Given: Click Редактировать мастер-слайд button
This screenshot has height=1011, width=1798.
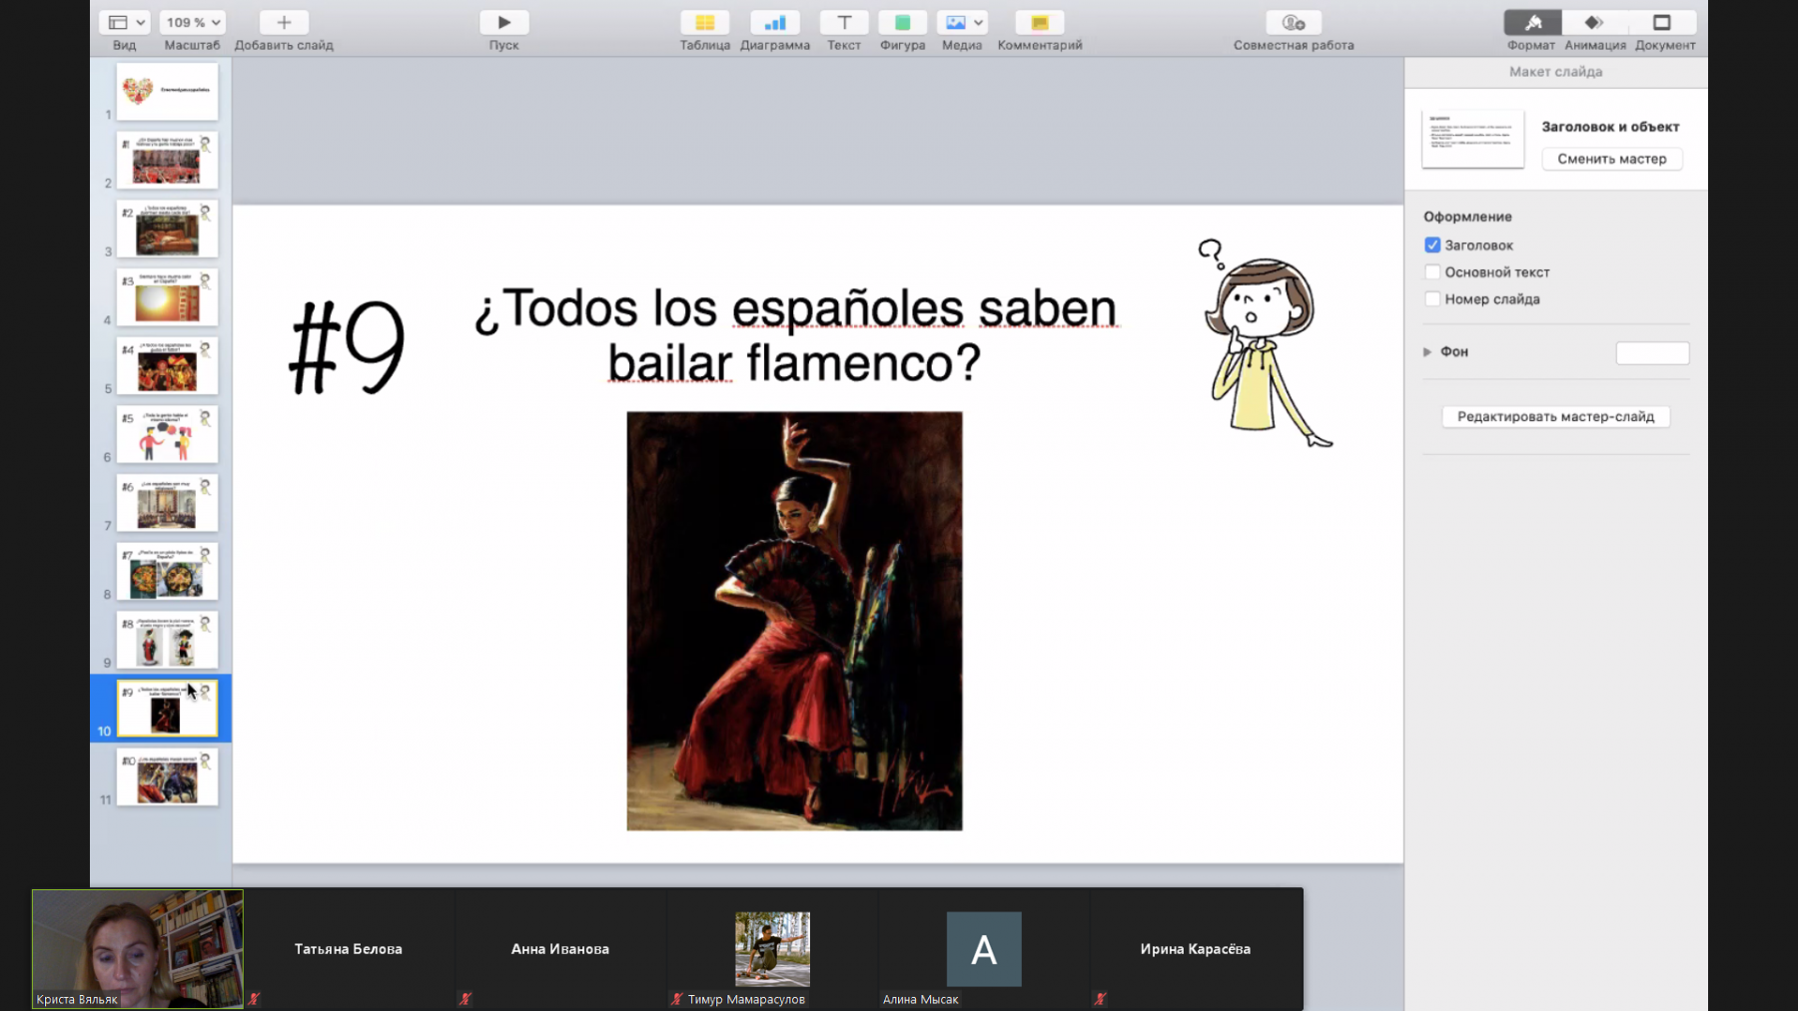Looking at the screenshot, I should tap(1556, 416).
